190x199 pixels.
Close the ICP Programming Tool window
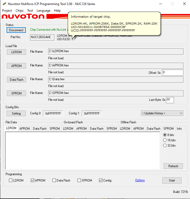(184, 4)
